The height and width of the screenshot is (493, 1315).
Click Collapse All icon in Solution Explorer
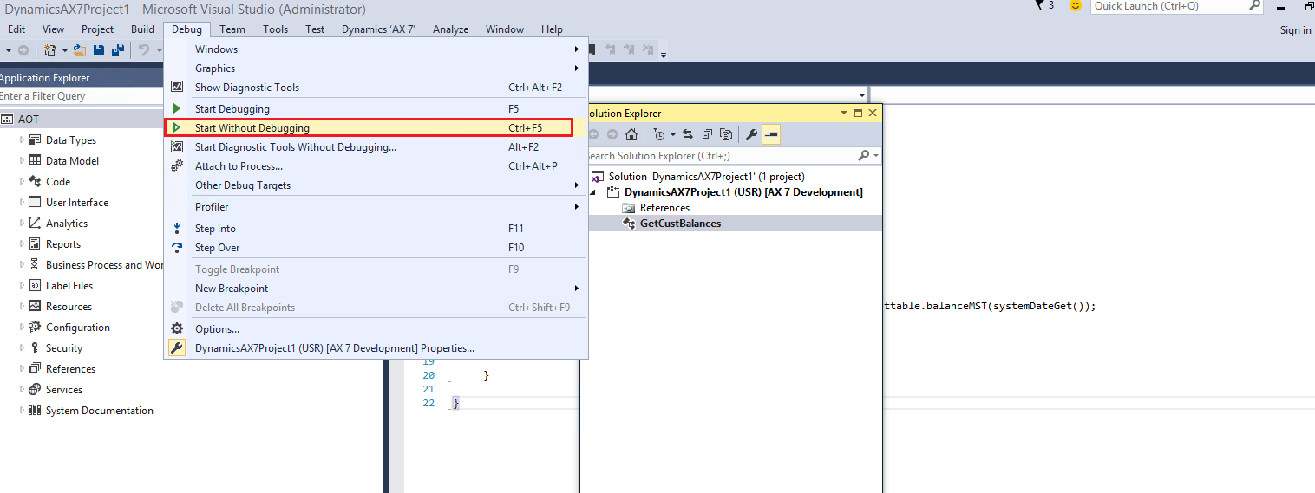point(707,134)
